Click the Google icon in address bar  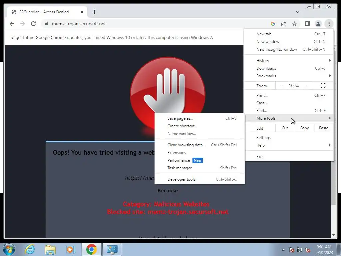(x=273, y=24)
